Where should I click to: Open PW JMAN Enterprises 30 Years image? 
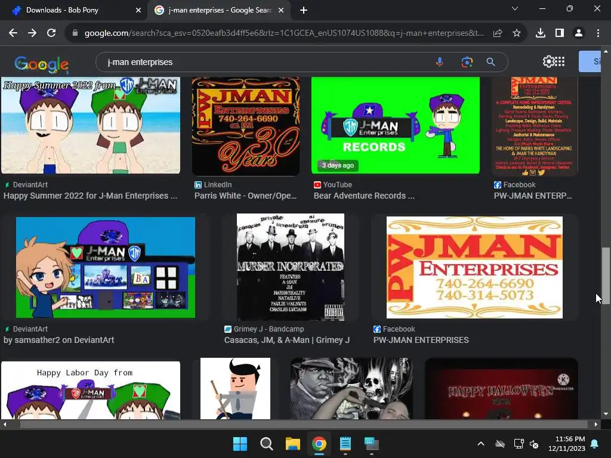[x=246, y=126]
